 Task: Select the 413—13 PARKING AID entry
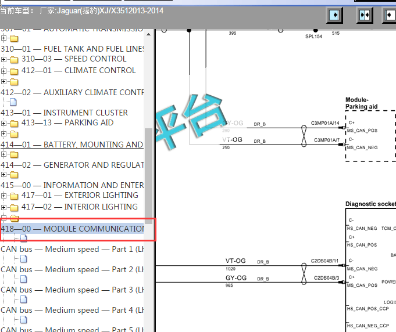[x=67, y=122]
